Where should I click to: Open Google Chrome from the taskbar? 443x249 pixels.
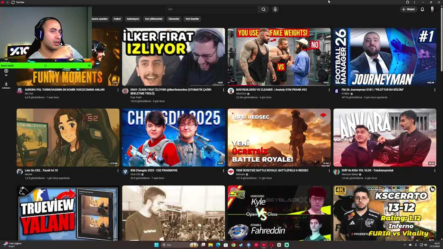[x=233, y=245]
